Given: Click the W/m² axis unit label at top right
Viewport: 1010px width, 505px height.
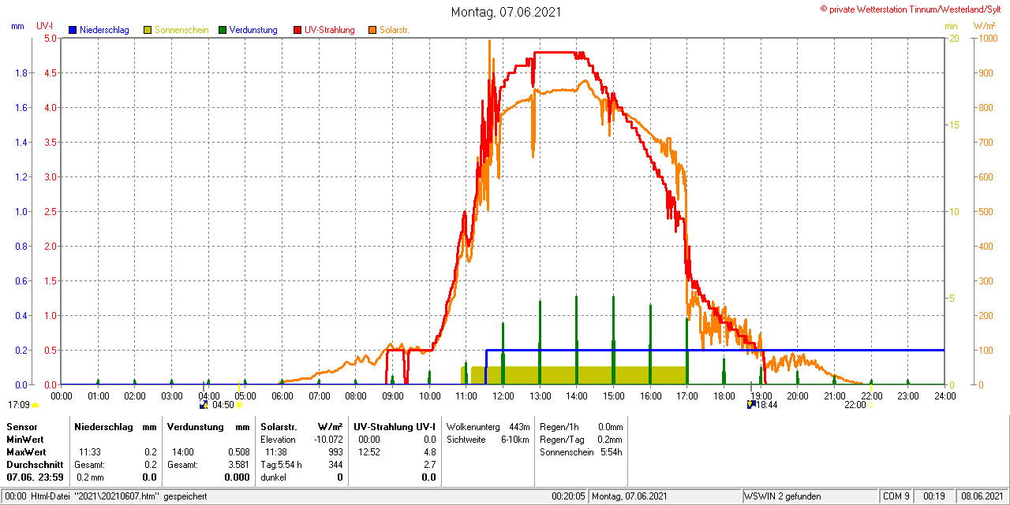Looking at the screenshot, I should point(984,26).
